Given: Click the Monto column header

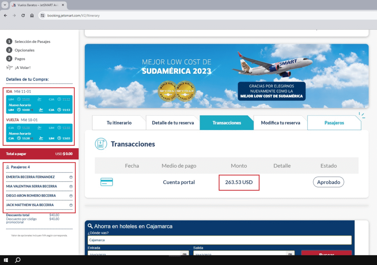Looking at the screenshot, I should 239,166.
